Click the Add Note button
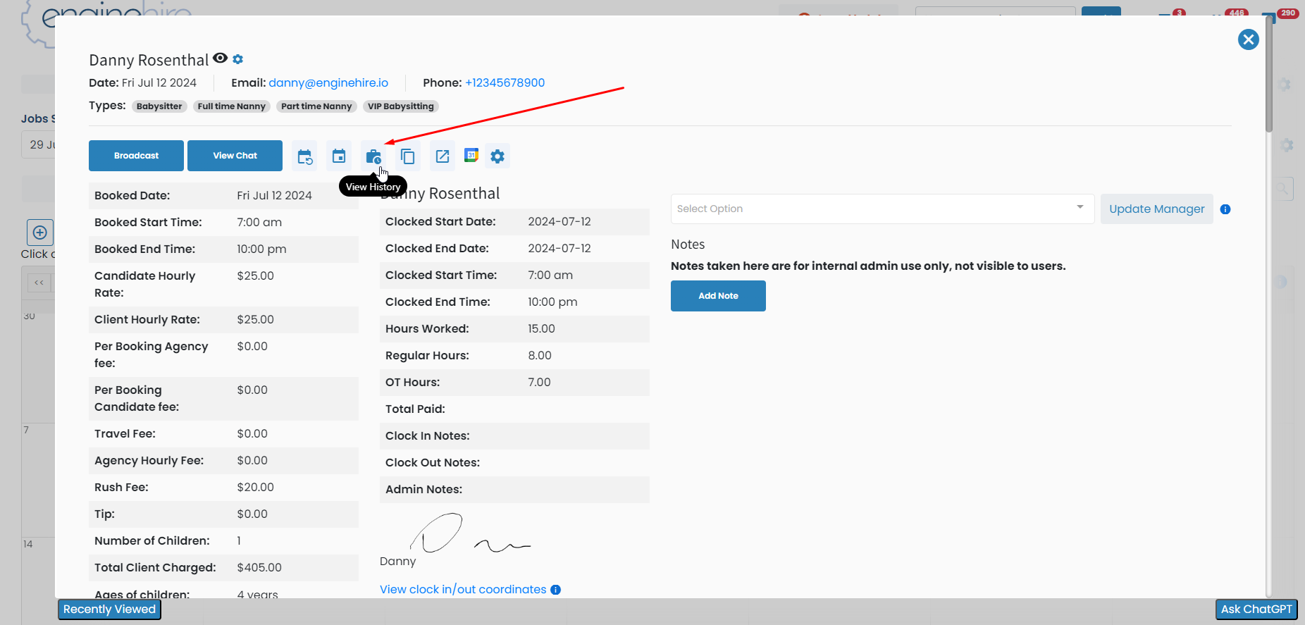1305x625 pixels. click(718, 296)
